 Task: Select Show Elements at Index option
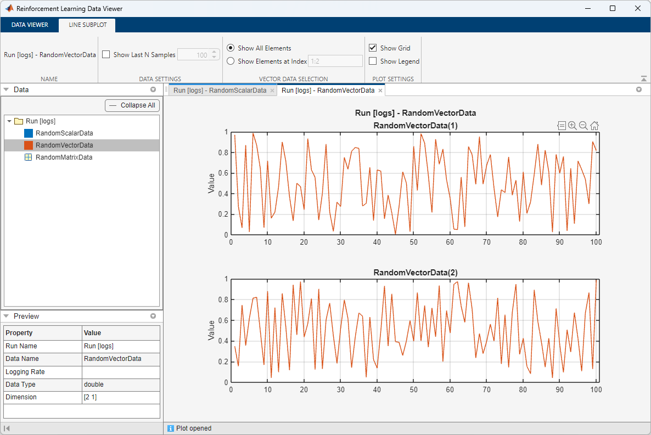tap(231, 61)
